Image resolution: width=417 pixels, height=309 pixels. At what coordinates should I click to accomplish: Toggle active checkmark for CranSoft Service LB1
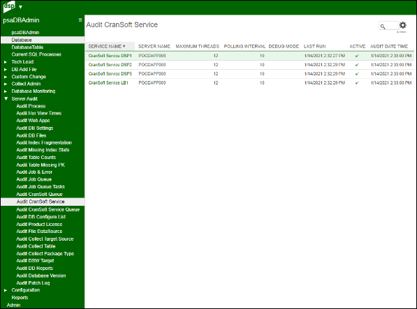(x=357, y=83)
